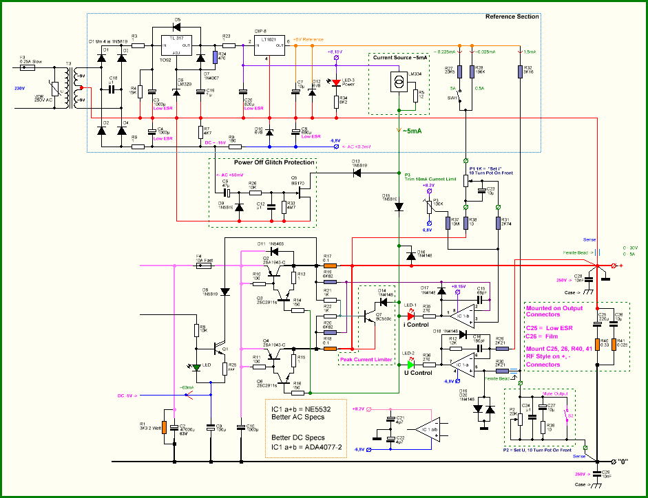The width and height of the screenshot is (648, 498).
Task: Click the P3 100K trimmer symbol
Action: 429,206
